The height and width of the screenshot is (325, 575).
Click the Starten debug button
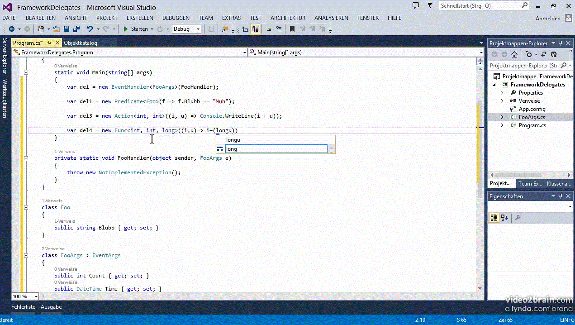coord(136,29)
